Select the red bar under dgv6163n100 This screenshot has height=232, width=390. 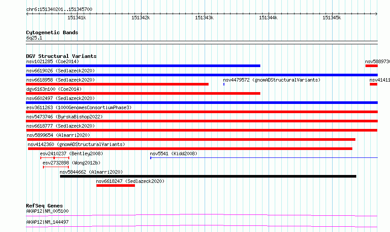click(x=143, y=93)
